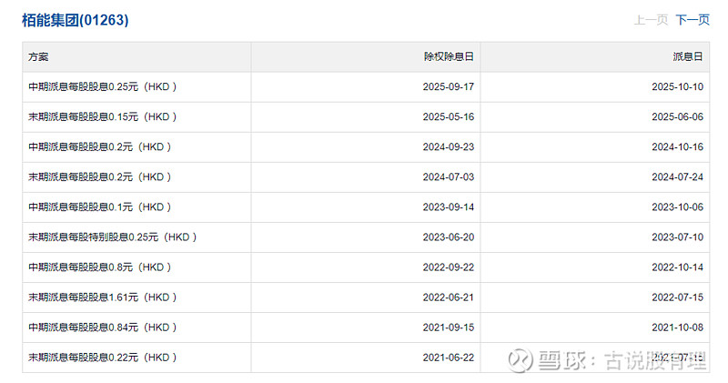
Task: Select the 末期派息每股特别股息0.25元 row
Action: click(x=112, y=237)
